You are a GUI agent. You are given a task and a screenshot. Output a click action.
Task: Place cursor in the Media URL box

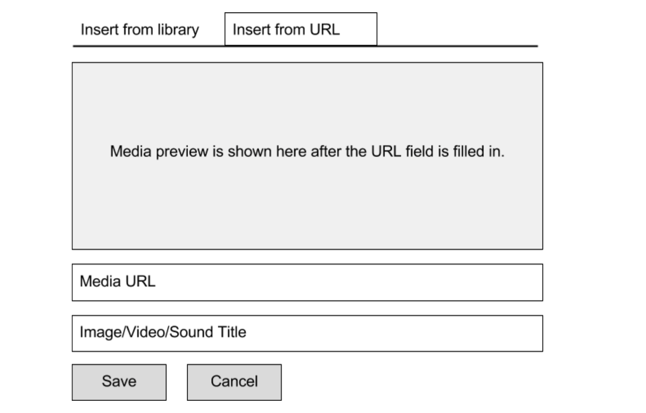(x=307, y=282)
